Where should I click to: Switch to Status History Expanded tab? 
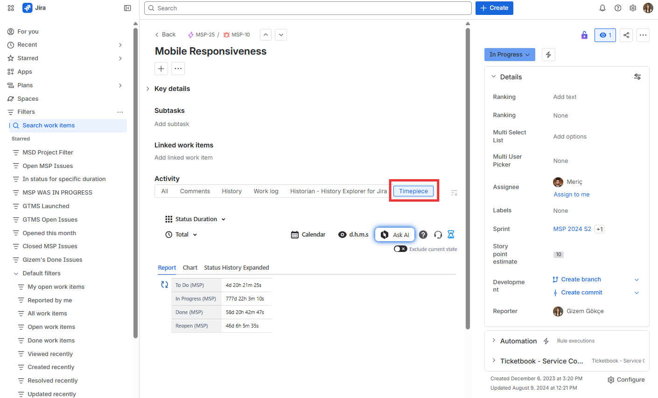point(237,268)
